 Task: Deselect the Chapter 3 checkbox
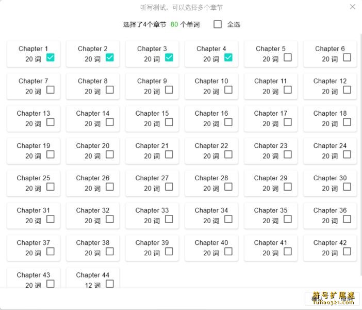pyautogui.click(x=169, y=57)
